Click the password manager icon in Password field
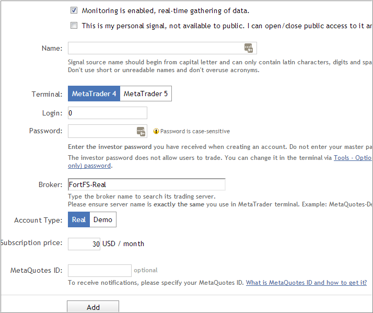The width and height of the screenshot is (373, 313). [141, 131]
